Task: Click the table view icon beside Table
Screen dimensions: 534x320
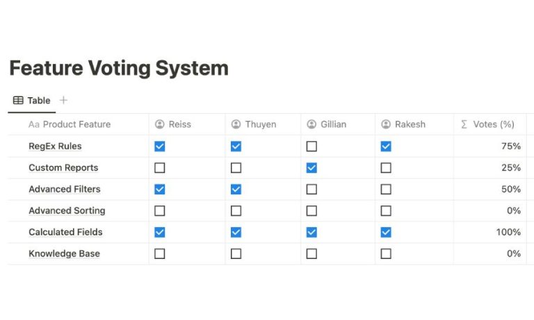Action: click(18, 101)
